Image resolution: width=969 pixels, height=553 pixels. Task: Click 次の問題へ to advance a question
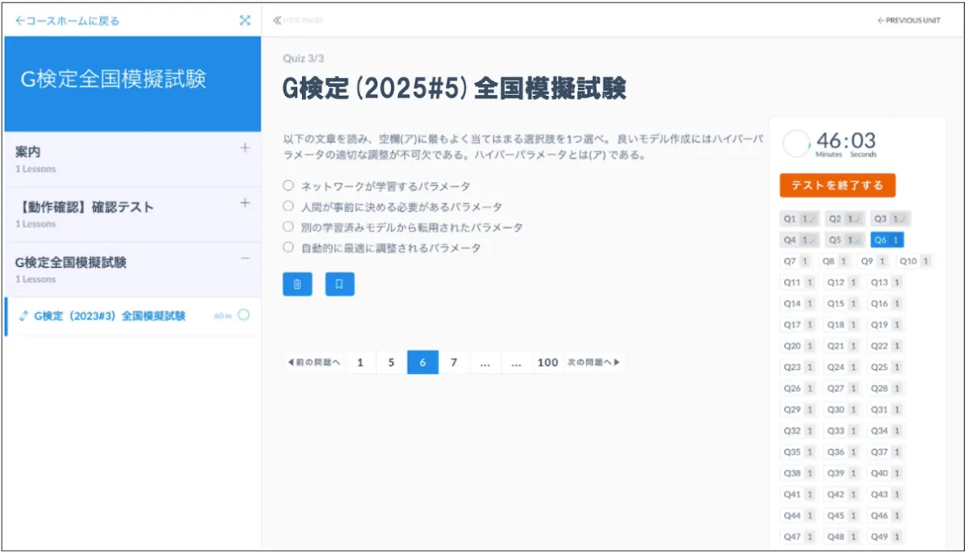coord(594,363)
